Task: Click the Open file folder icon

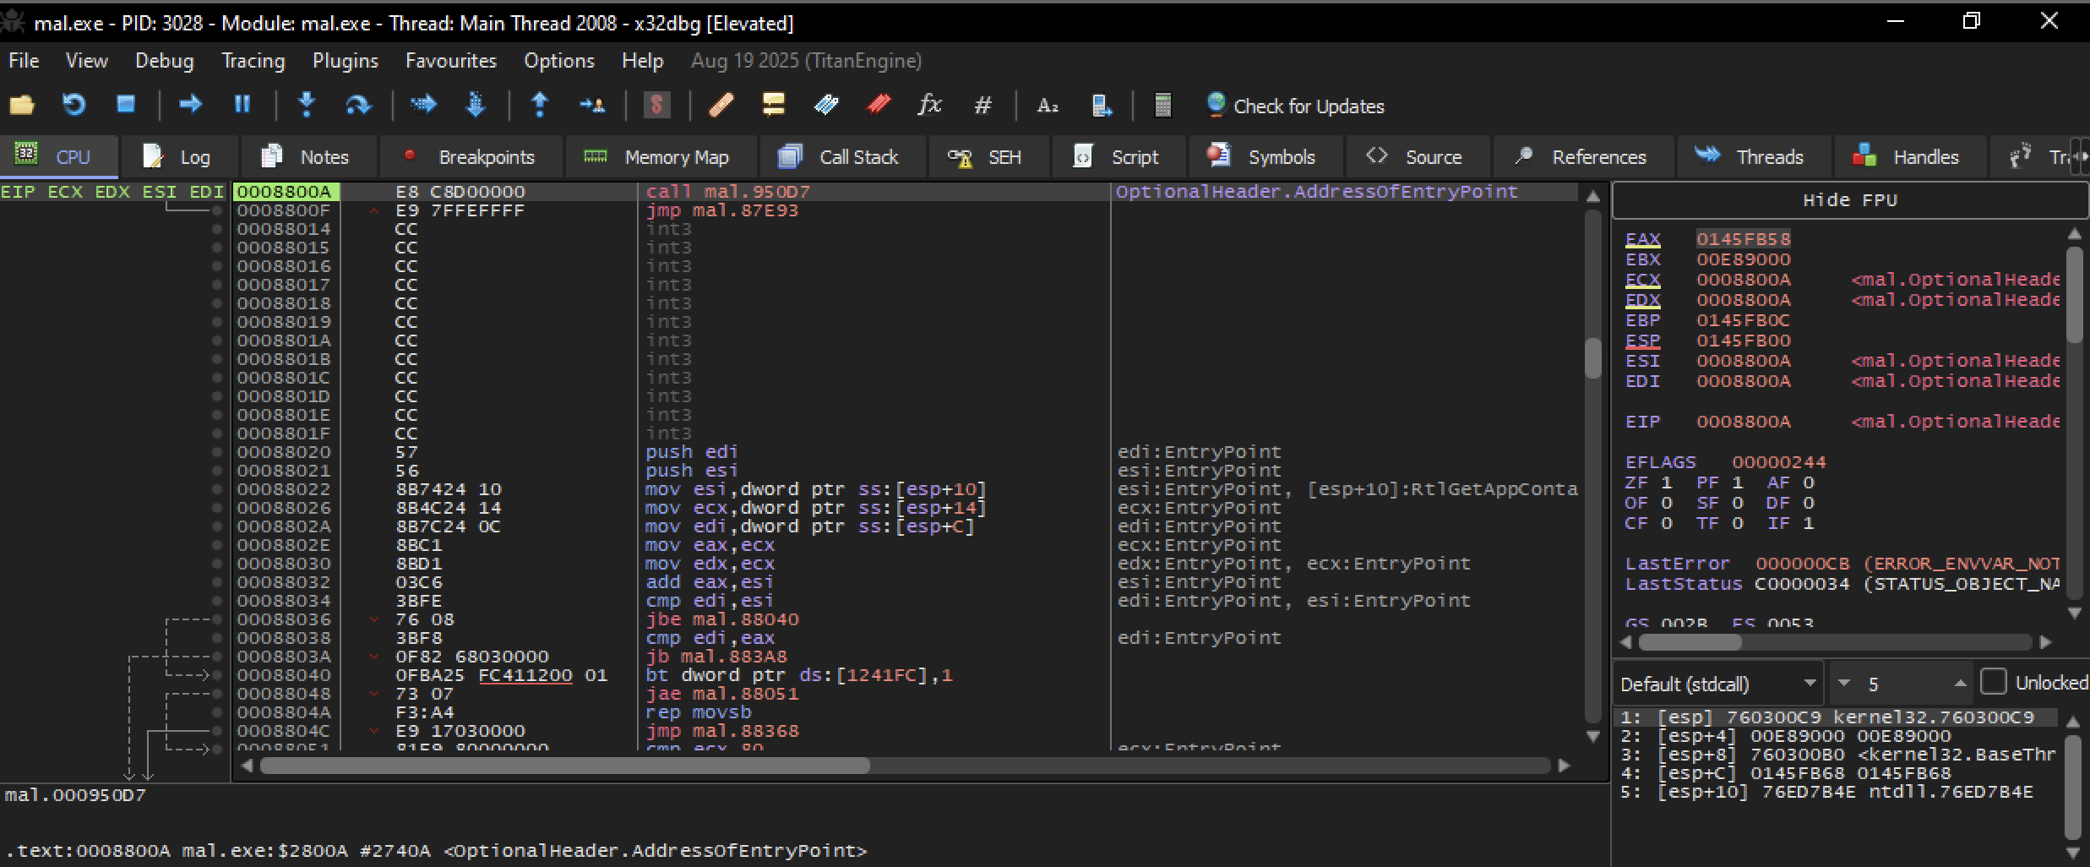Action: pos(22,105)
